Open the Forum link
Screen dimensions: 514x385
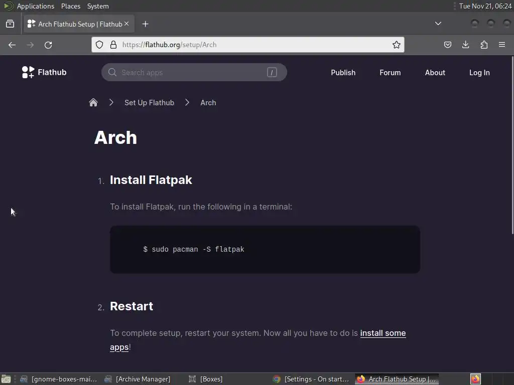click(x=390, y=73)
